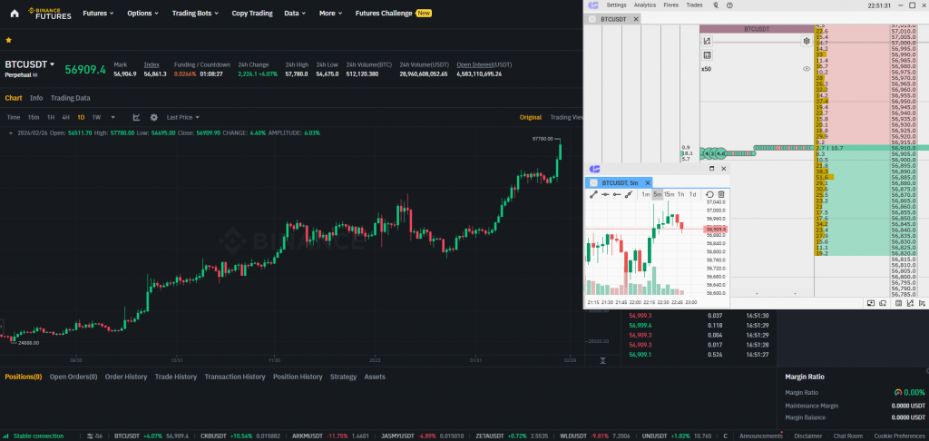The width and height of the screenshot is (929, 441).
Task: Expand the Options navigation dropdown
Action: pos(142,13)
